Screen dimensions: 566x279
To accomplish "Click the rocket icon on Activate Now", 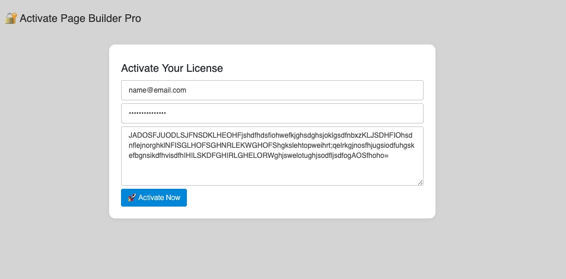I will point(132,198).
